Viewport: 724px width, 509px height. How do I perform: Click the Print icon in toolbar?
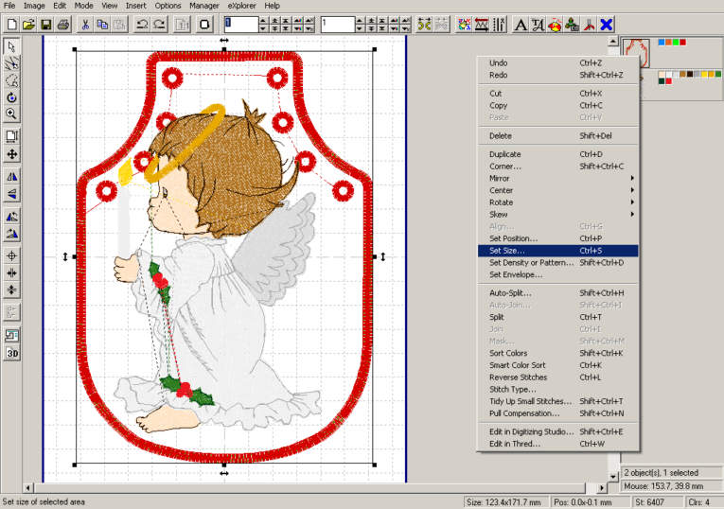[x=62, y=24]
